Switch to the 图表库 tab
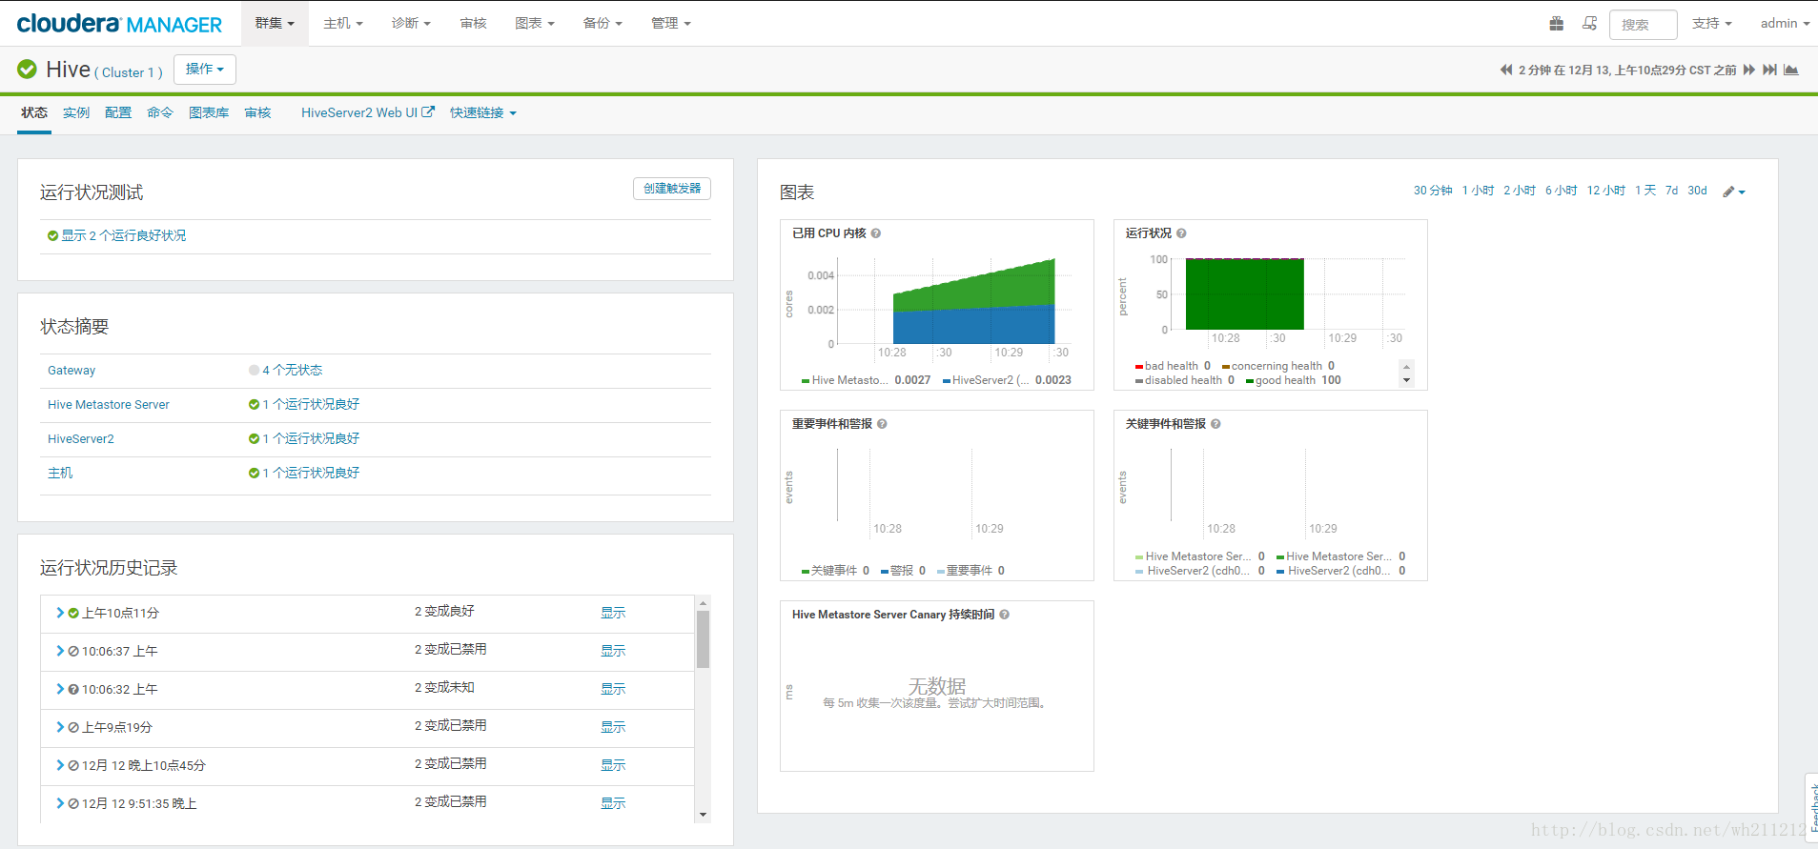The image size is (1818, 849). click(209, 112)
